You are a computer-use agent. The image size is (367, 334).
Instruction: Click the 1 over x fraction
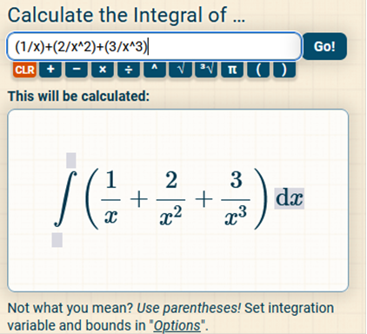110,199
